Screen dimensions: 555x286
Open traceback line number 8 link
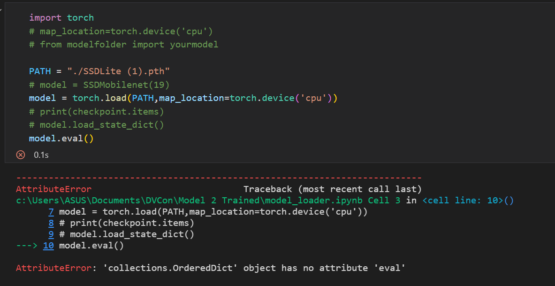[51, 223]
